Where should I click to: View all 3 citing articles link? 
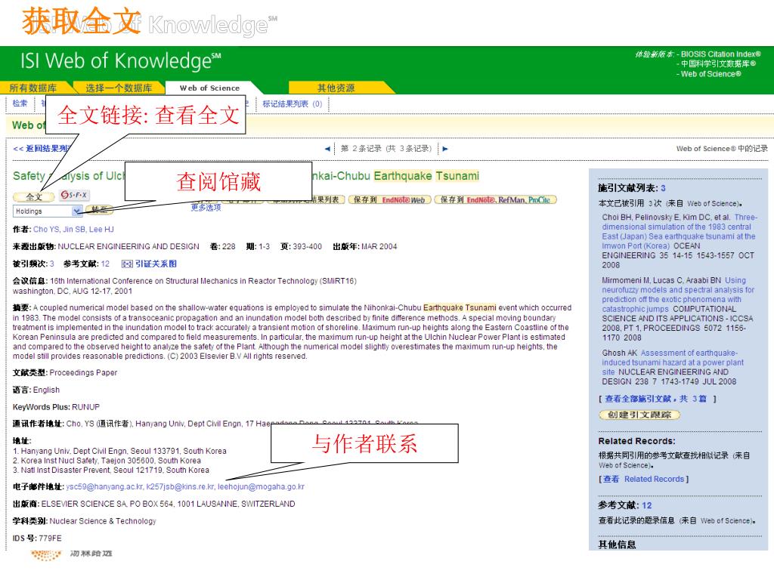[x=655, y=399]
